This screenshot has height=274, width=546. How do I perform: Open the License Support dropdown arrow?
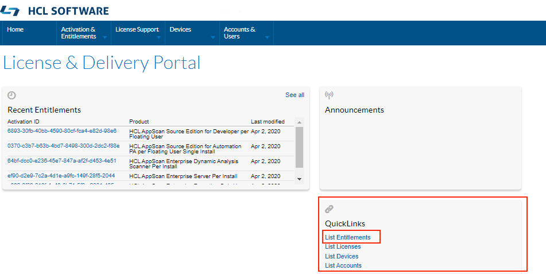click(x=158, y=37)
